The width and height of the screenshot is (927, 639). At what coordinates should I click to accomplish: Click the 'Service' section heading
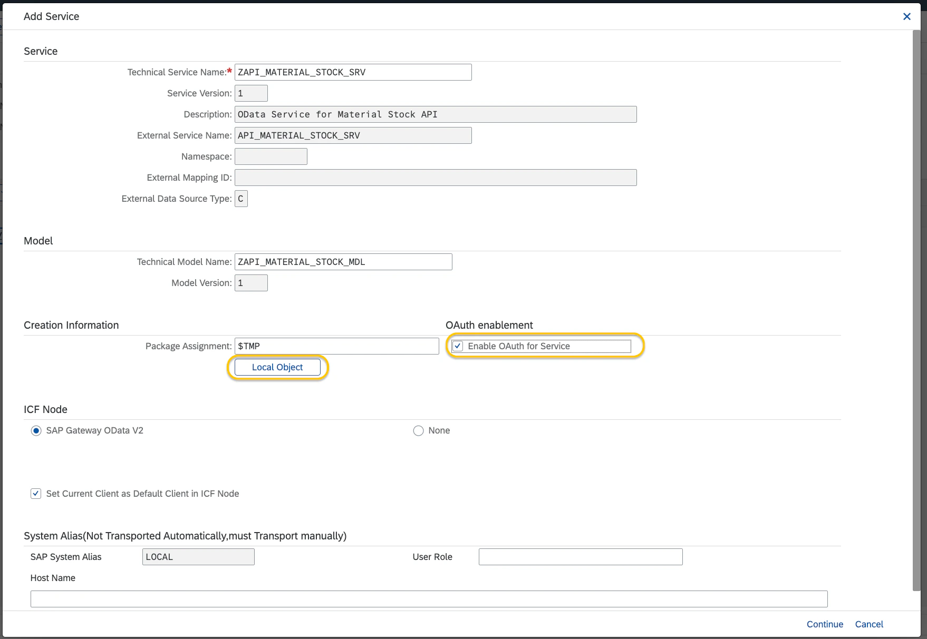tap(41, 51)
